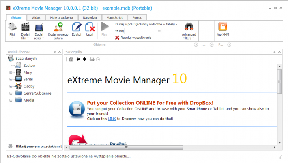Click the back arrow in Szczegóły toolbar
This screenshot has width=288, height=163.
[78, 59]
